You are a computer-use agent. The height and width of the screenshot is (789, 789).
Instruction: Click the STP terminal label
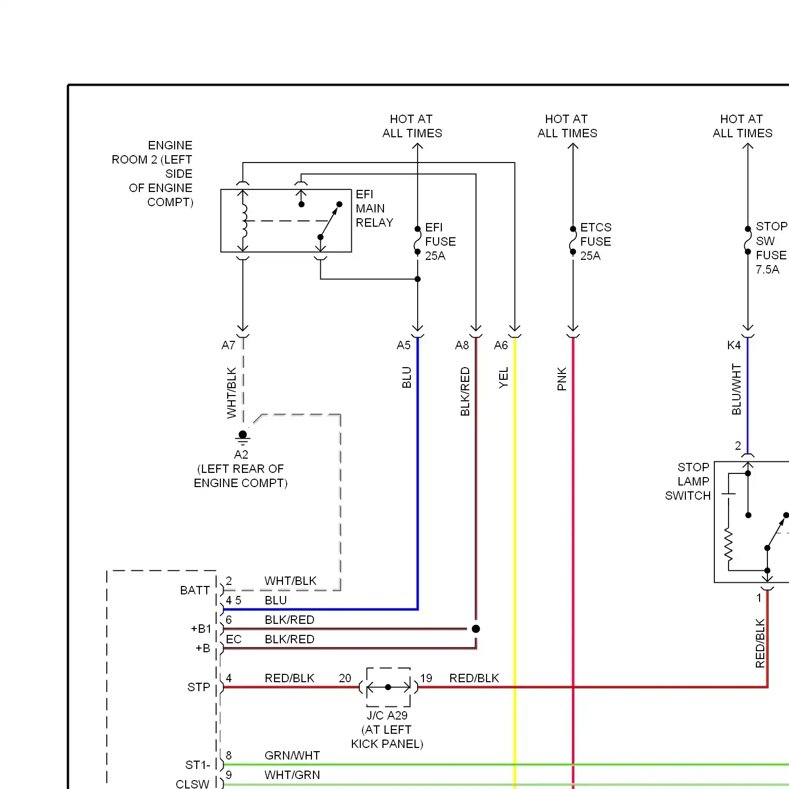(199, 687)
